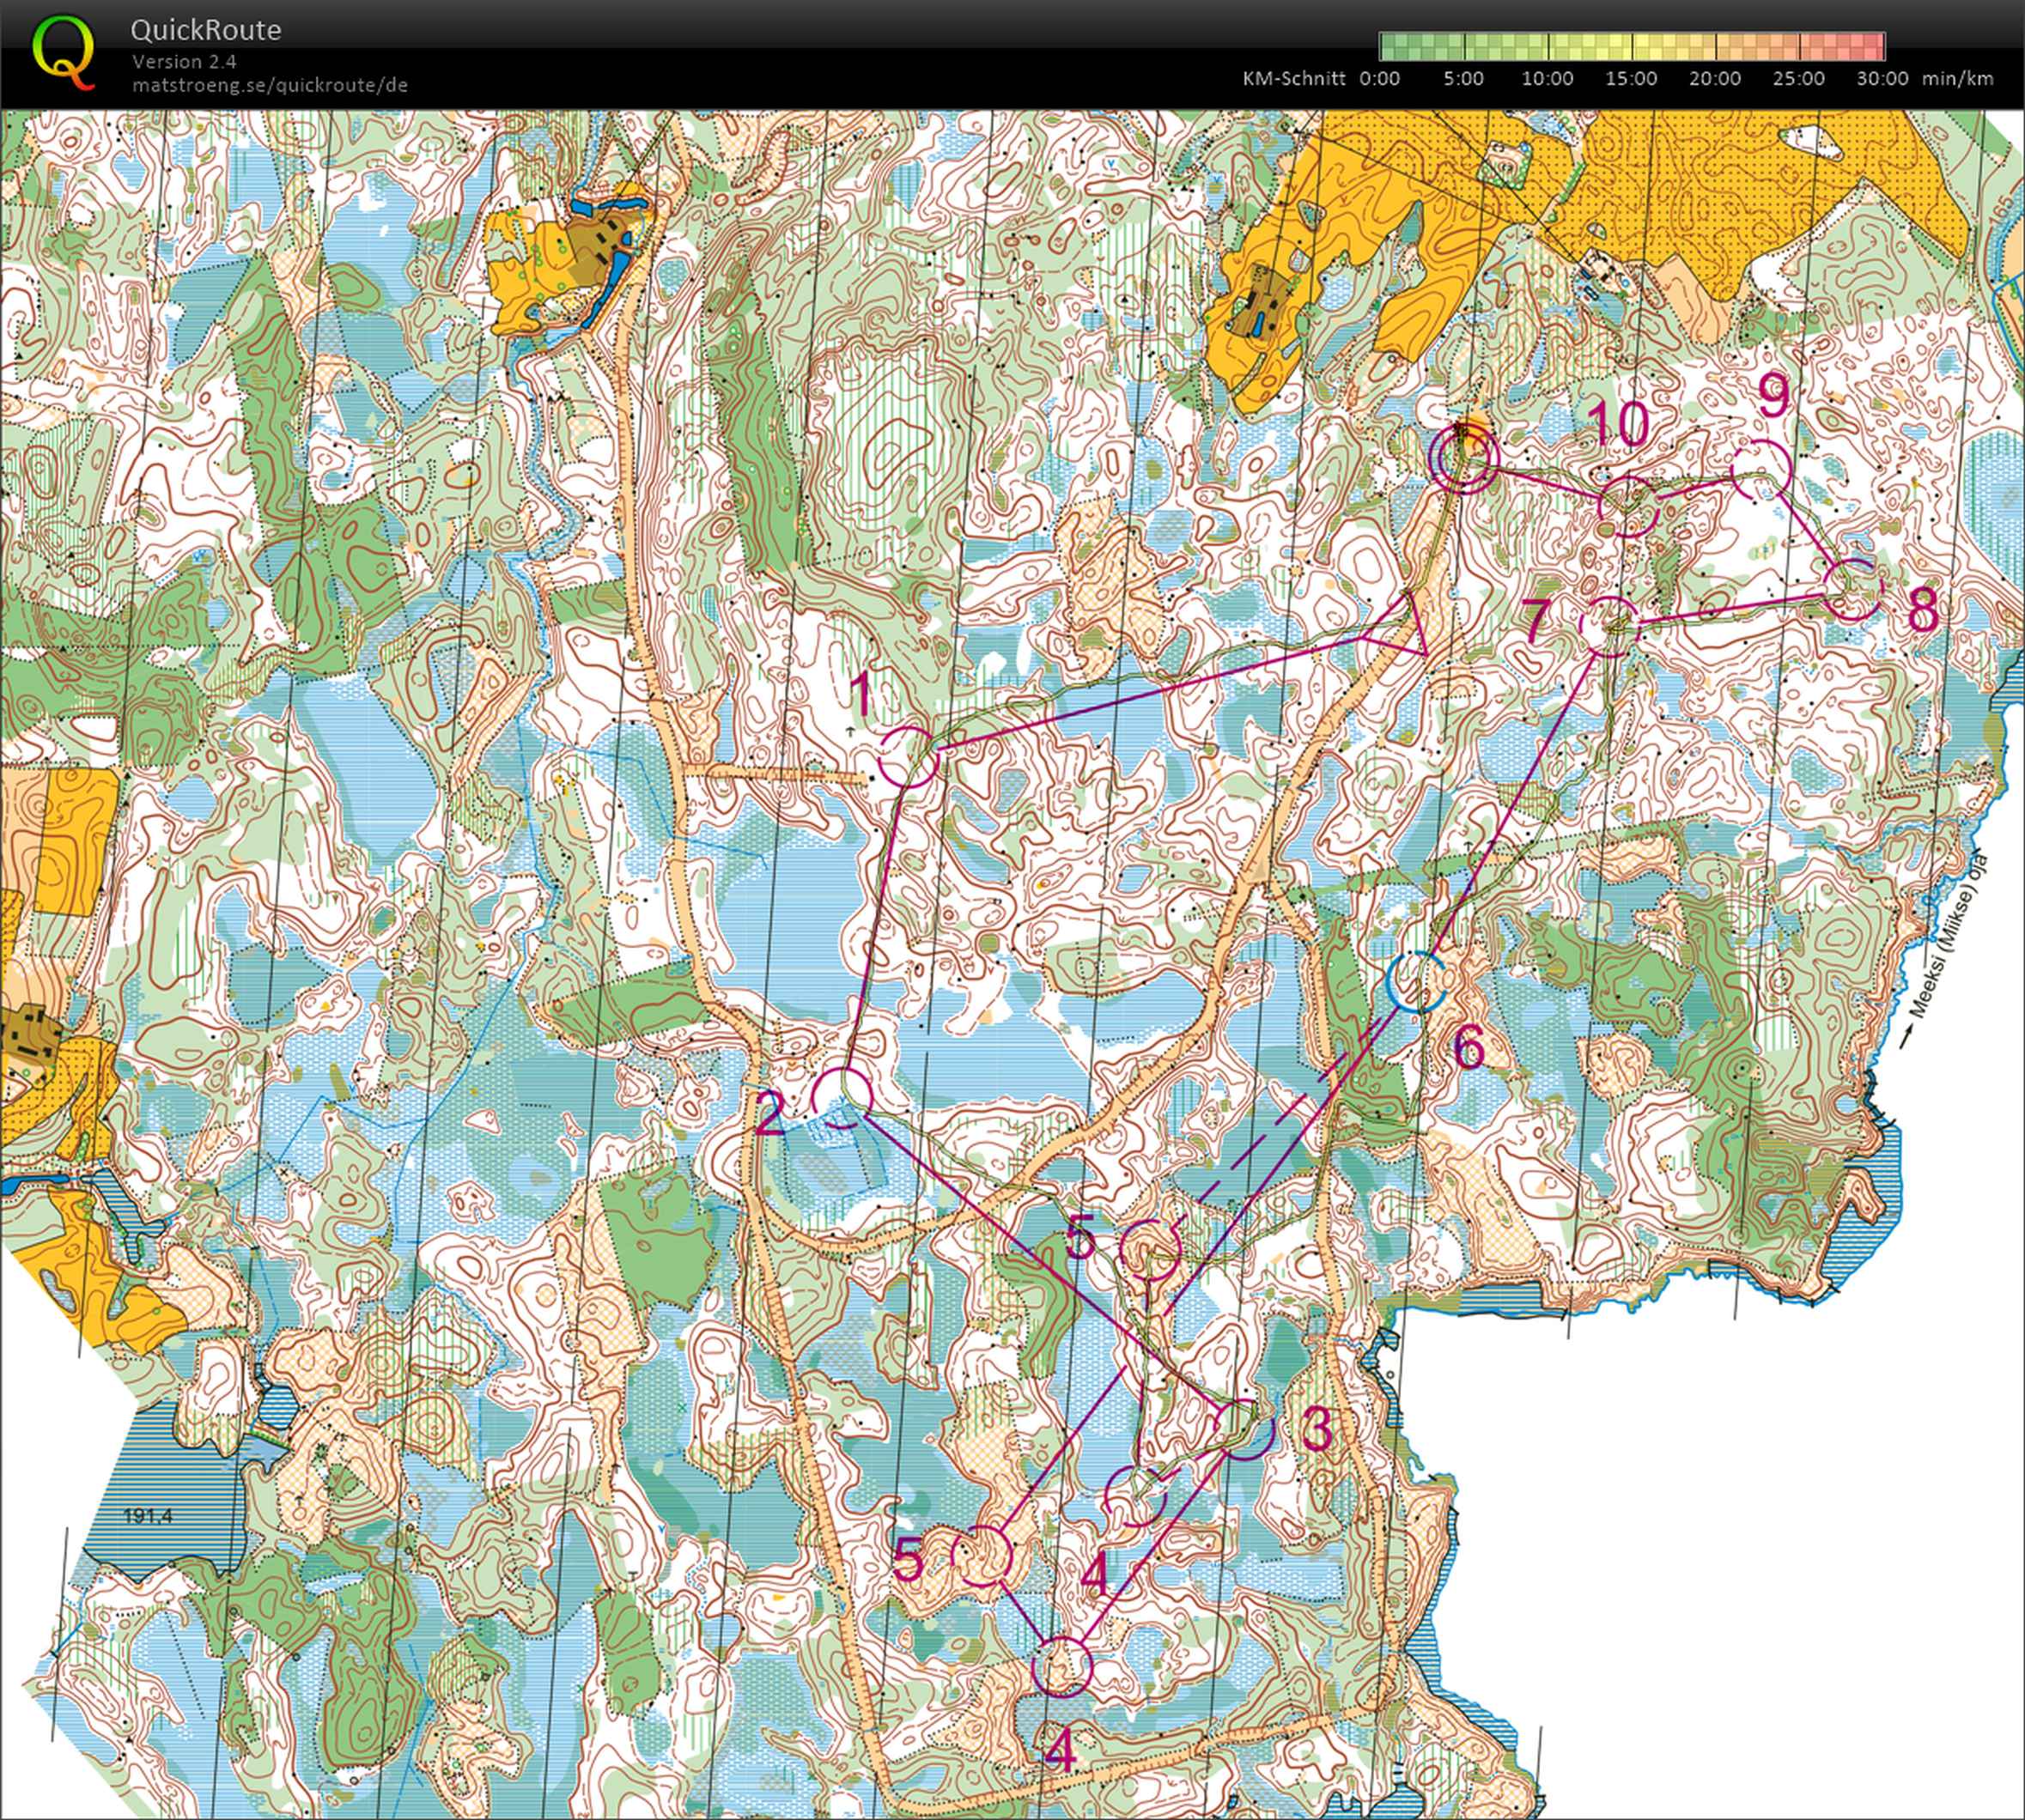Open the matstroeng.se/quickroute/de link
The height and width of the screenshot is (1820, 2025).
pos(269,85)
